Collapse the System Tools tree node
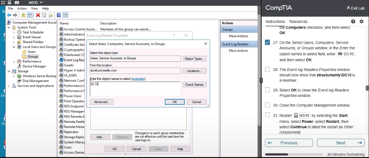369x158 pixels. [9, 28]
